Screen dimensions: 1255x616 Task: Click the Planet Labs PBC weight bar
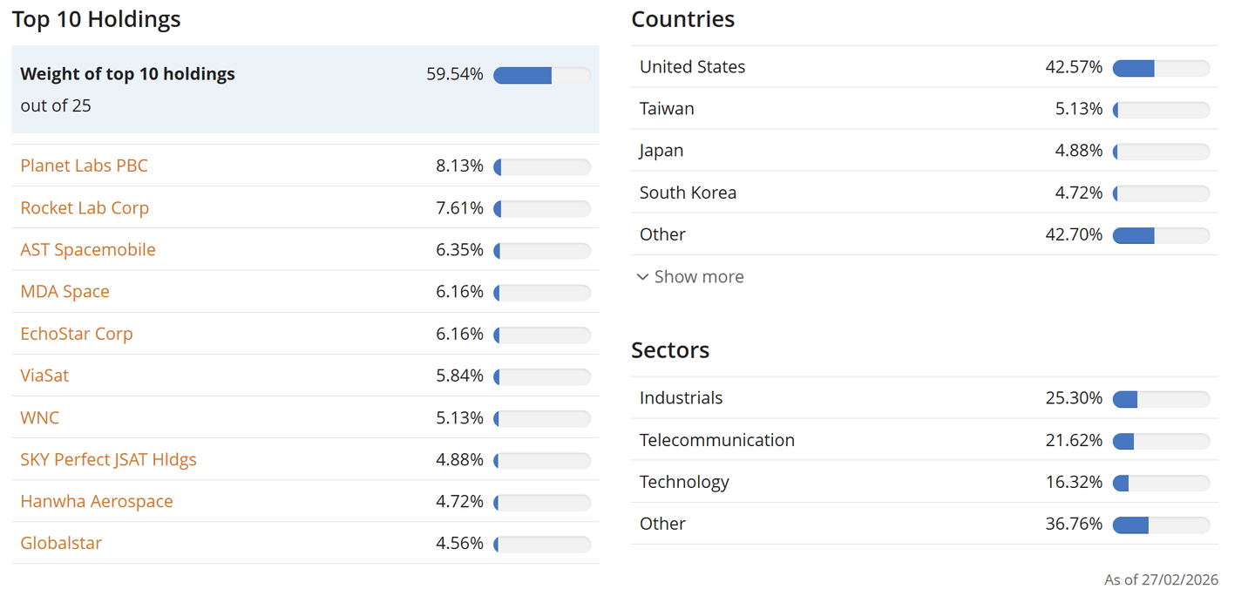tap(541, 166)
